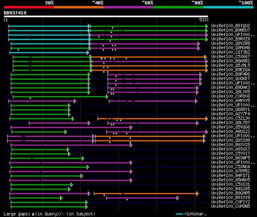Select the UniRef100_Q5VQG6 entry
This screenshot has width=257, height=217.
coord(230,127)
